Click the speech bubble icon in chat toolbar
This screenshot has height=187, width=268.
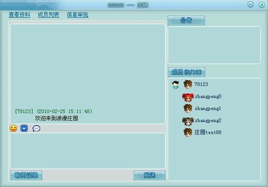click(x=37, y=128)
